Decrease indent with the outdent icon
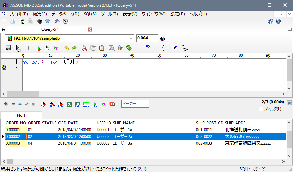The height and width of the screenshot is (172, 293). click(165, 48)
